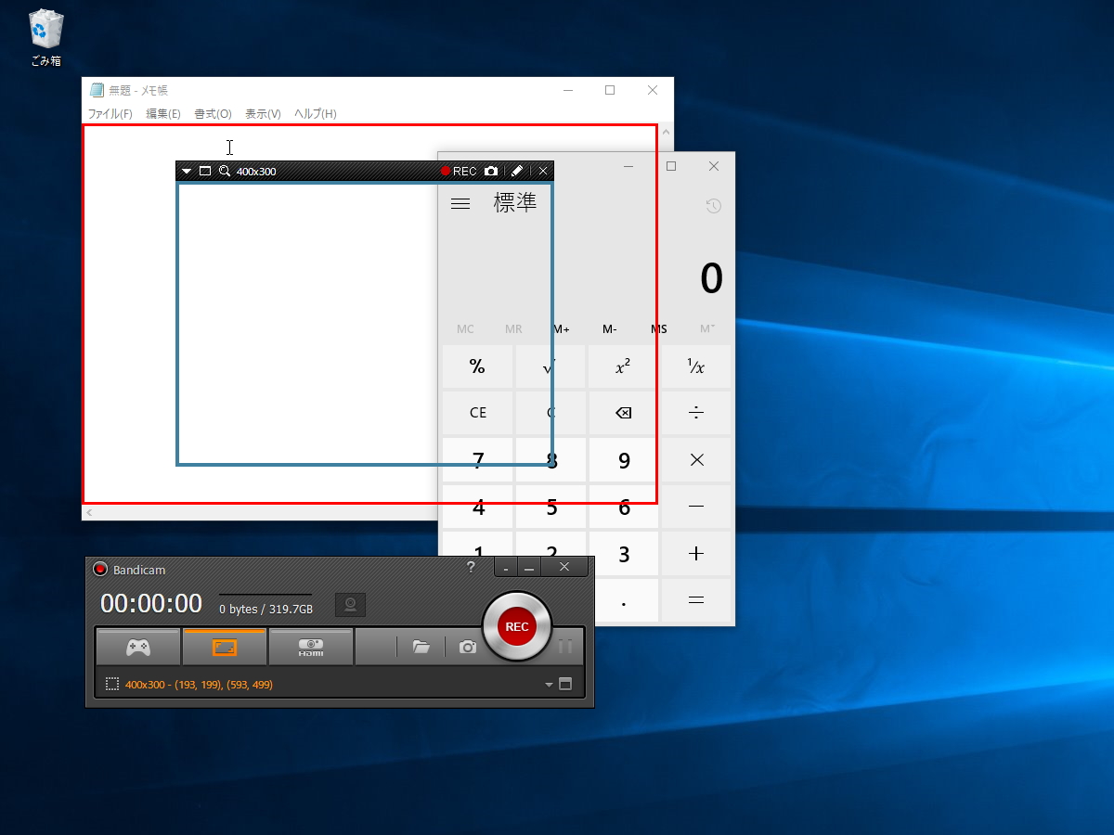Click the 4 key in Calculator
The image size is (1114, 835).
point(477,507)
